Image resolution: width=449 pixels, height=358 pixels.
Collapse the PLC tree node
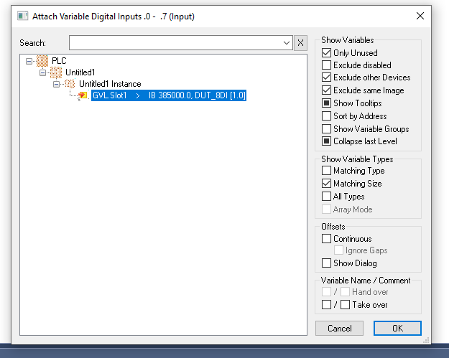pyautogui.click(x=29, y=61)
